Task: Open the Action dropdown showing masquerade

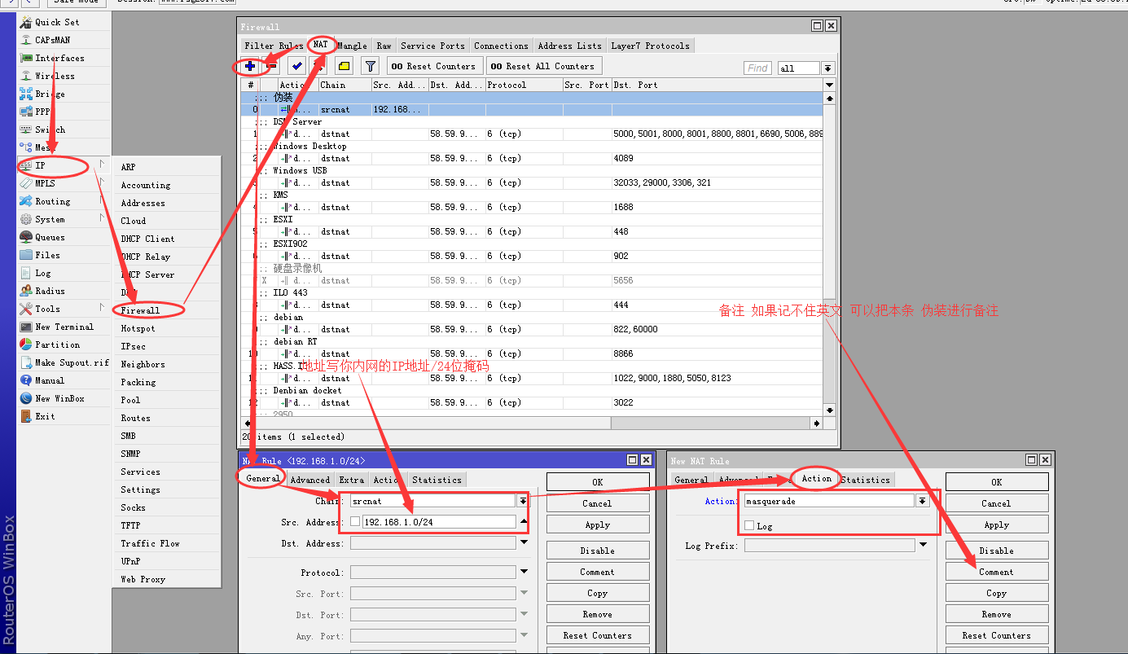Action: tap(922, 502)
